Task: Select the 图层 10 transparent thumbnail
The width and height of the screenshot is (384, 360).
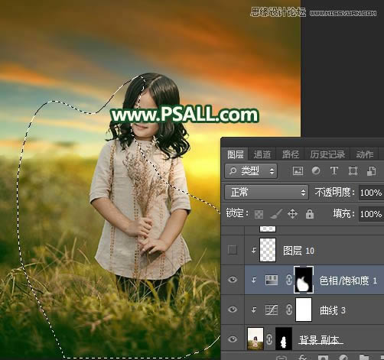Action: 268,250
